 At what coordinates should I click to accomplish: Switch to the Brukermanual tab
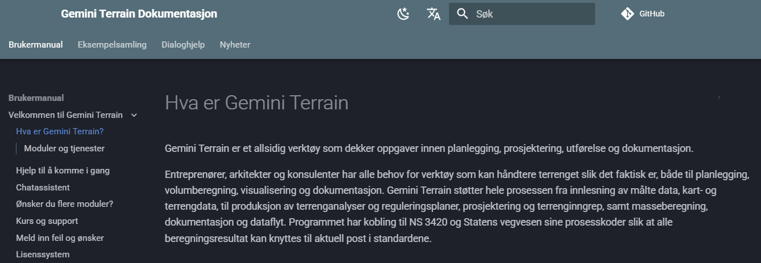coord(36,45)
